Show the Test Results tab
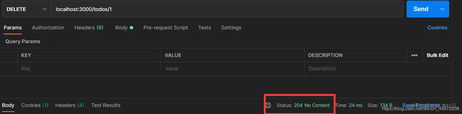This screenshot has height=114, width=462. pos(106,105)
